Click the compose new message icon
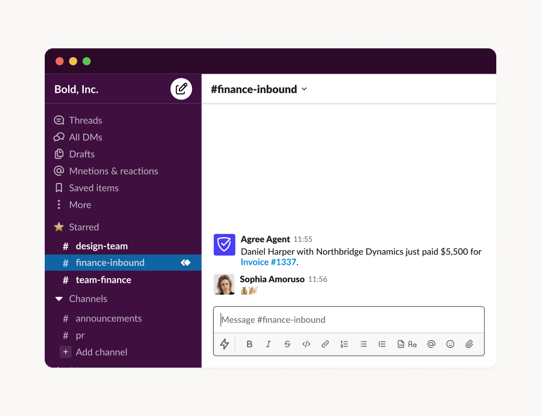 [181, 89]
